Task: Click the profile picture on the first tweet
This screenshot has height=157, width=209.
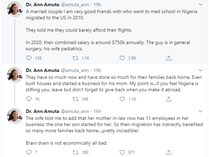Action: pyautogui.click(x=14, y=9)
